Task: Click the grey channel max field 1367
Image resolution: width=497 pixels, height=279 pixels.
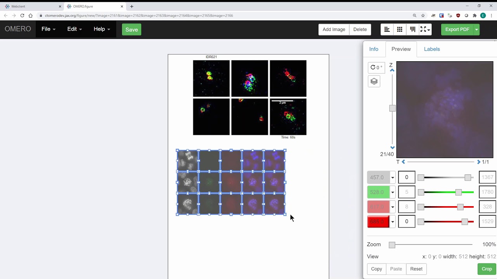Action: pos(487,177)
